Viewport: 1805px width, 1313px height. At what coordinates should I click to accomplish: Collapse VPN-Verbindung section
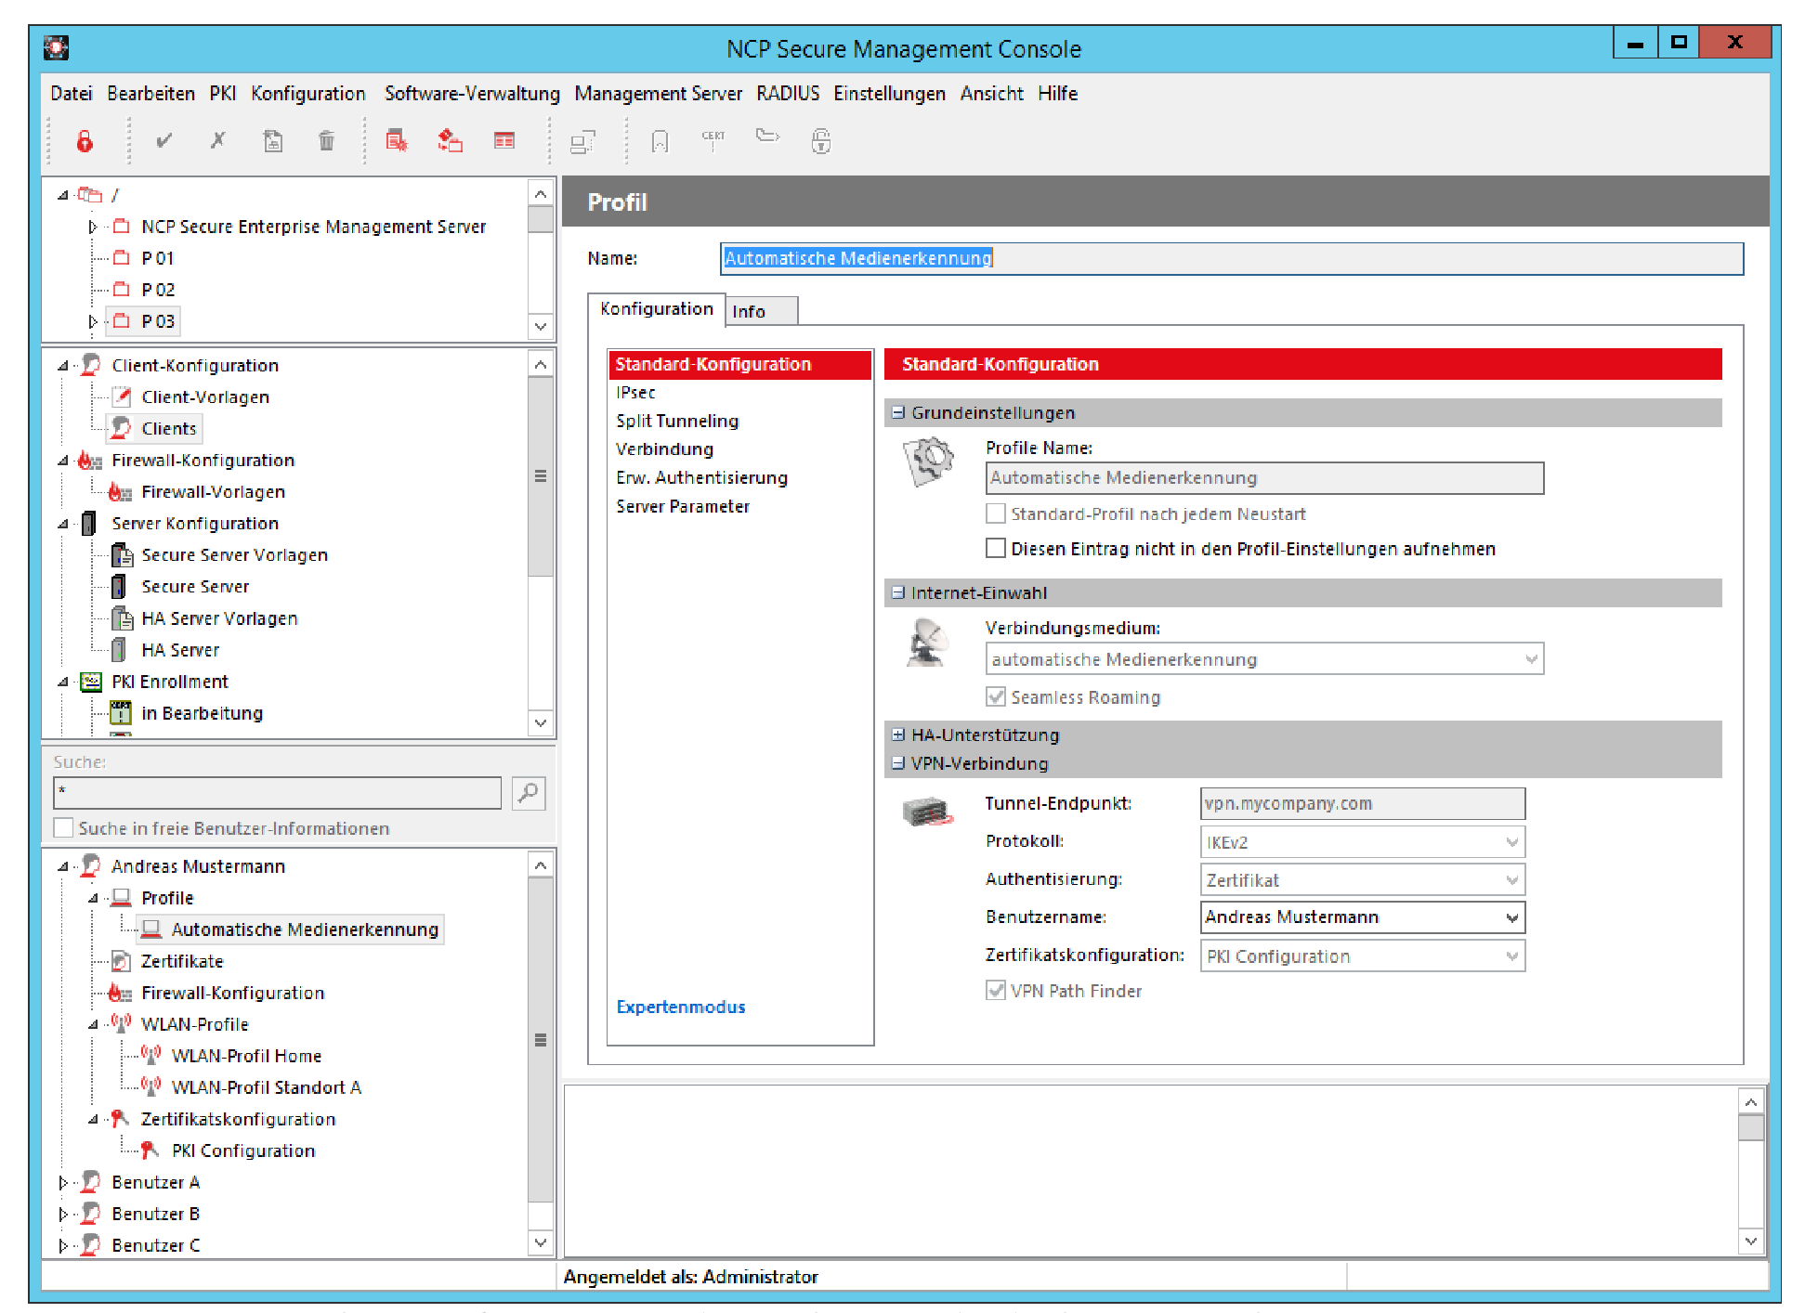point(897,763)
